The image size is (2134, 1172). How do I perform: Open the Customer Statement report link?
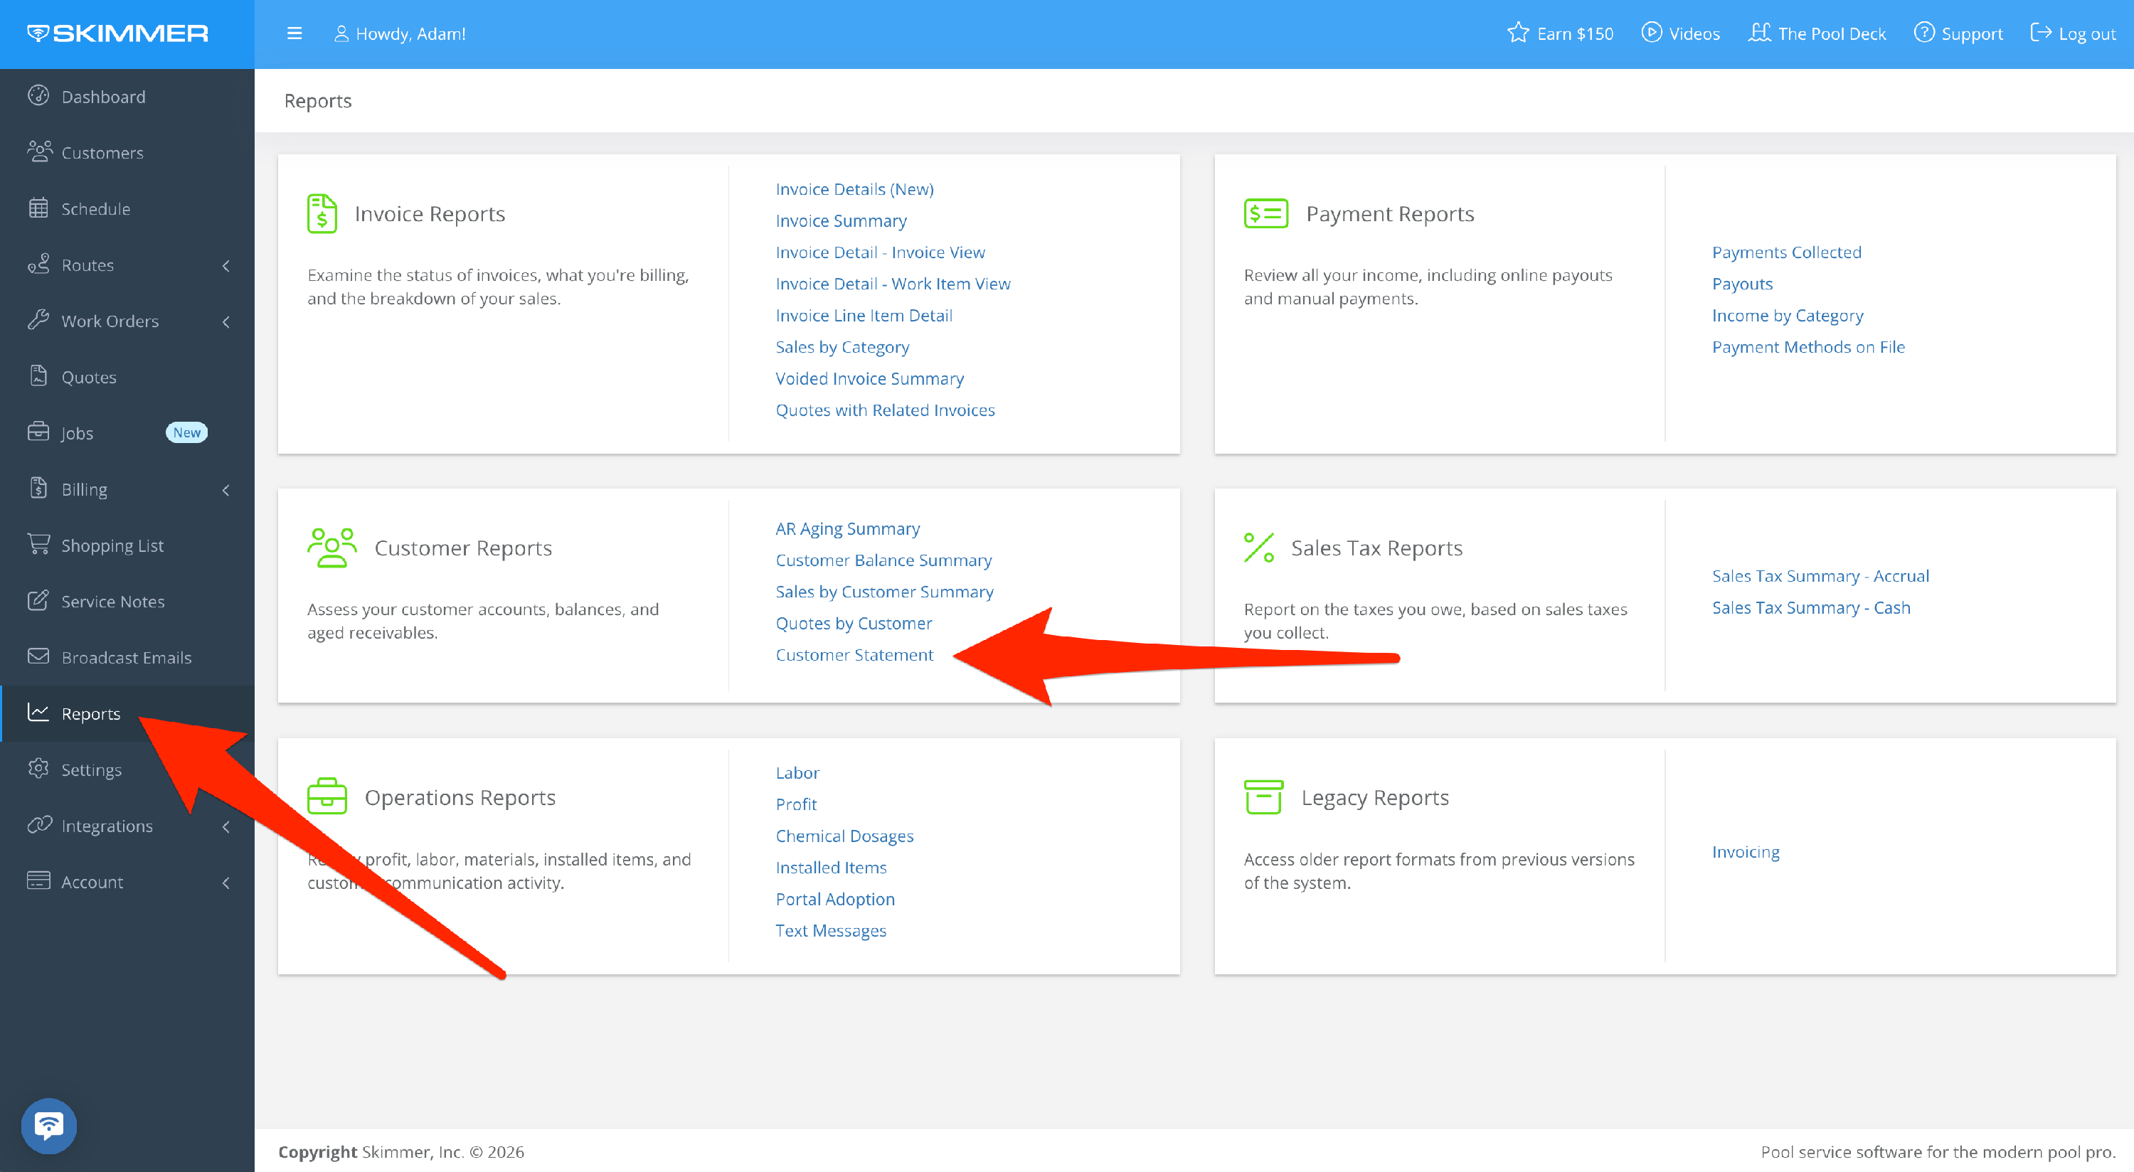(x=854, y=655)
